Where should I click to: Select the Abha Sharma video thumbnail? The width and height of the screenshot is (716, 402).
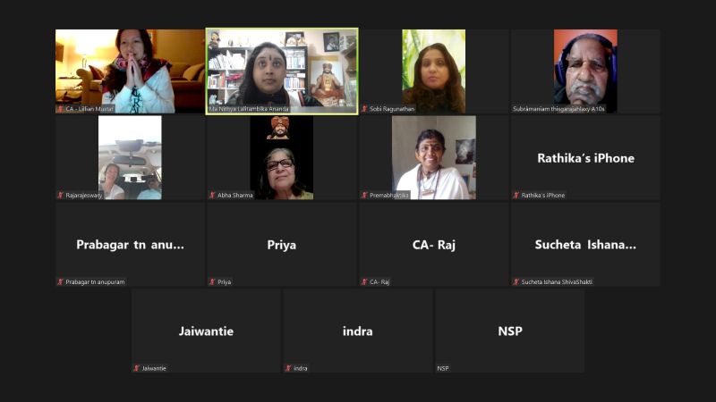pyautogui.click(x=282, y=157)
